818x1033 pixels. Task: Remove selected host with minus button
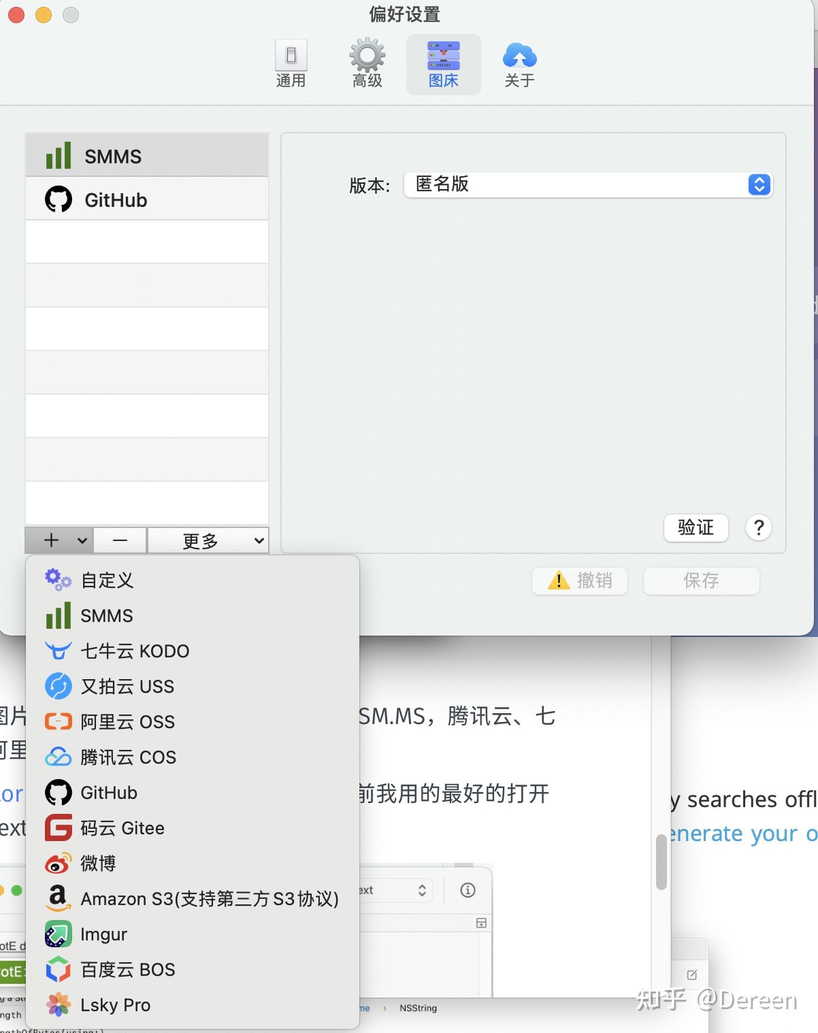[x=120, y=540]
